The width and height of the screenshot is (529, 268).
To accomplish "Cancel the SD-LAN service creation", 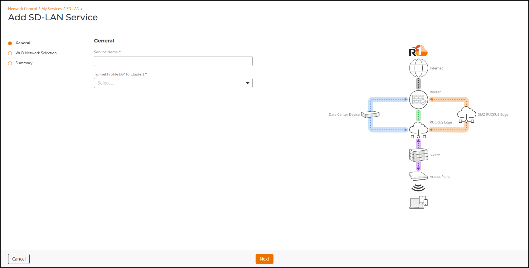I will (x=19, y=259).
